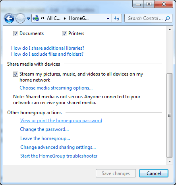The image size is (176, 185).
Task: Expand the address bar history dropdown
Action: pyautogui.click(x=108, y=19)
